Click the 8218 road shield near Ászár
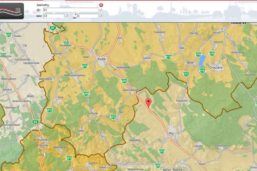Image resolution: width=257 pixels, height=171 pixels. point(85,66)
